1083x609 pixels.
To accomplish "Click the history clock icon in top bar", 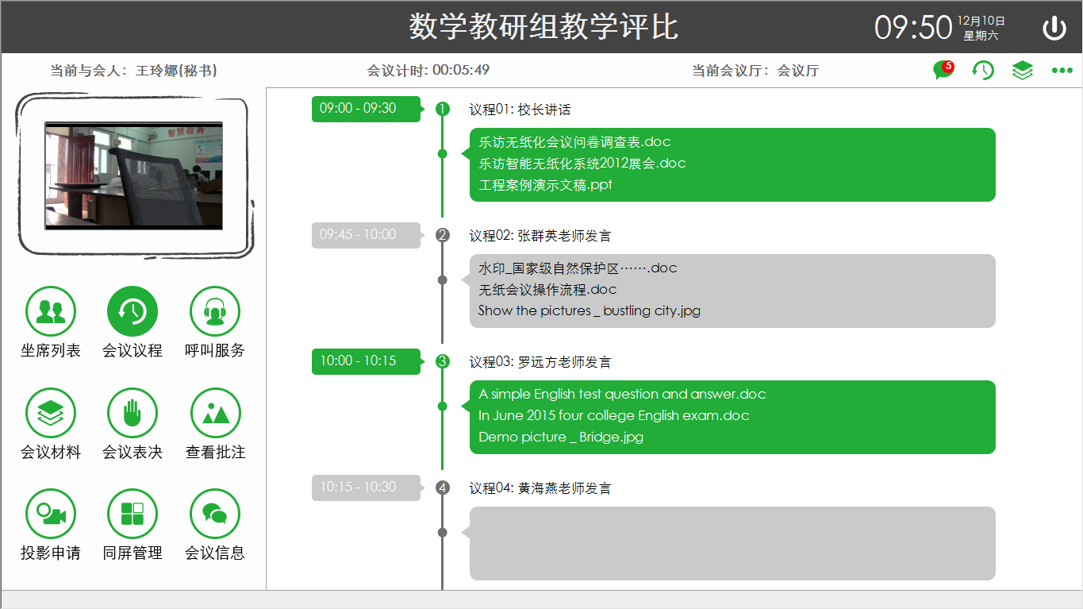I will (983, 71).
